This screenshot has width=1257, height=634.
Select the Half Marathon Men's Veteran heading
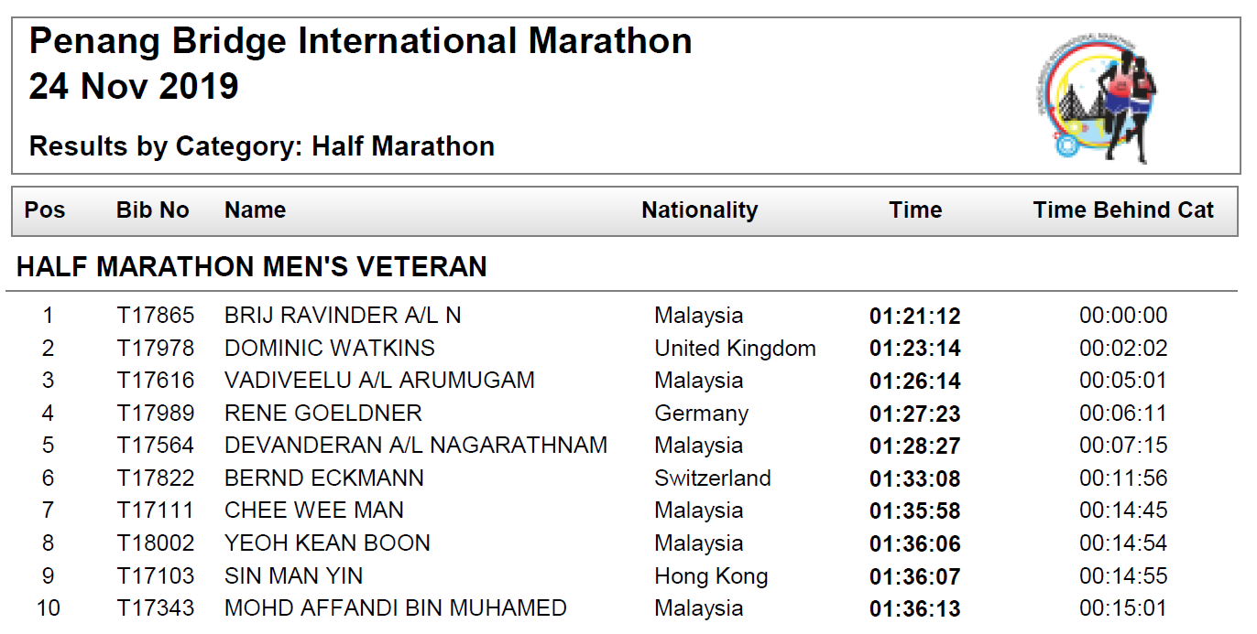(x=252, y=267)
